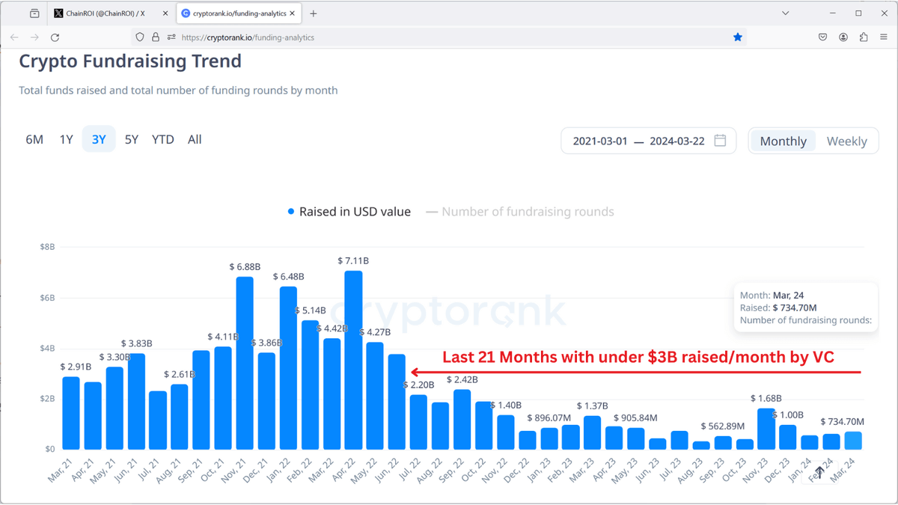Viewport: 898px width, 505px height.
Task: Toggle the Raised in USD value series
Action: click(x=349, y=212)
